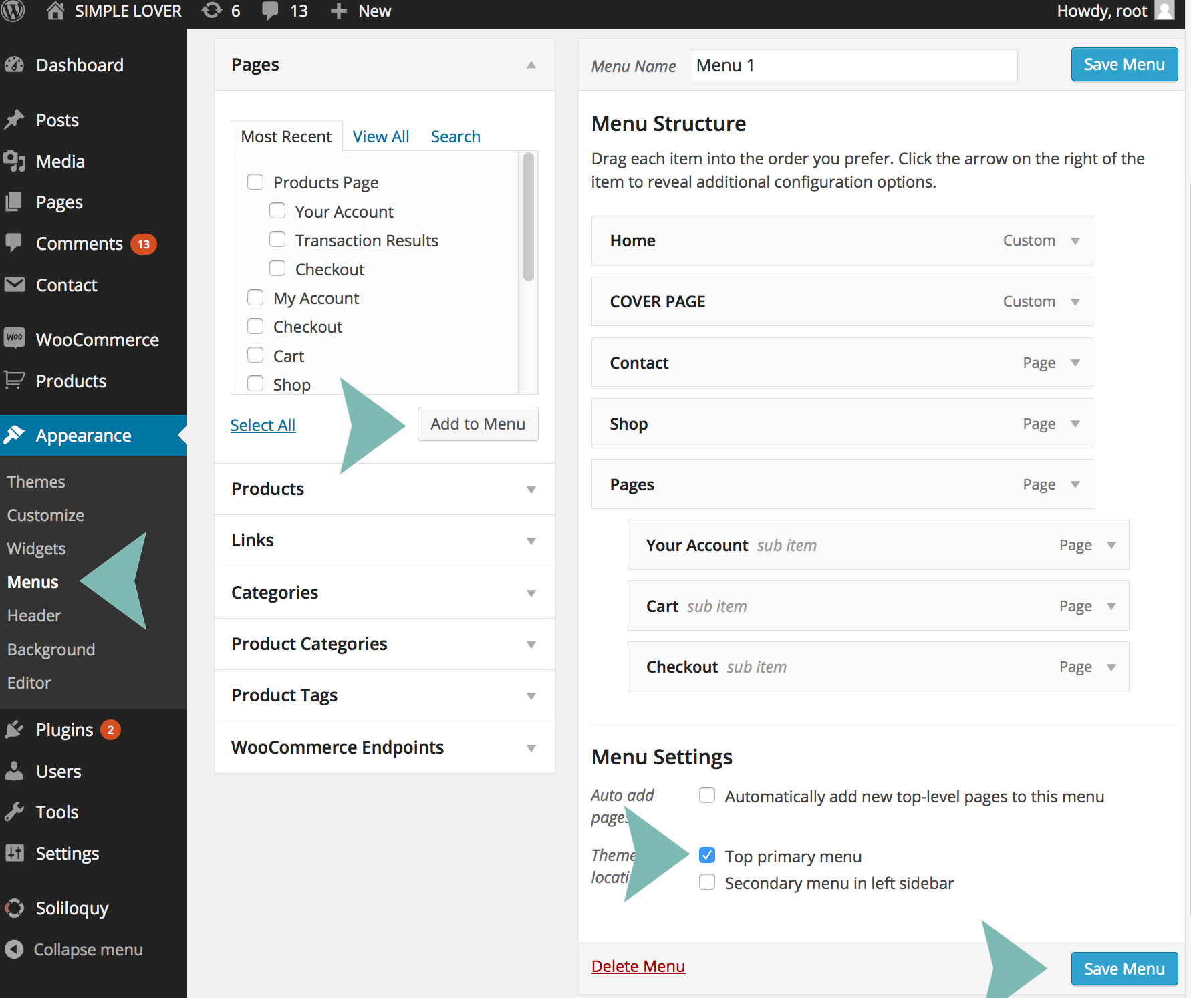Open Plugins via its sidebar icon
The image size is (1191, 998).
15,729
